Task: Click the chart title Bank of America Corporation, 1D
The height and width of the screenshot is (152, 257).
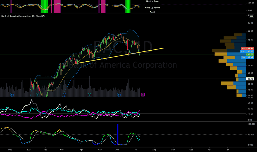Action: click(x=23, y=16)
